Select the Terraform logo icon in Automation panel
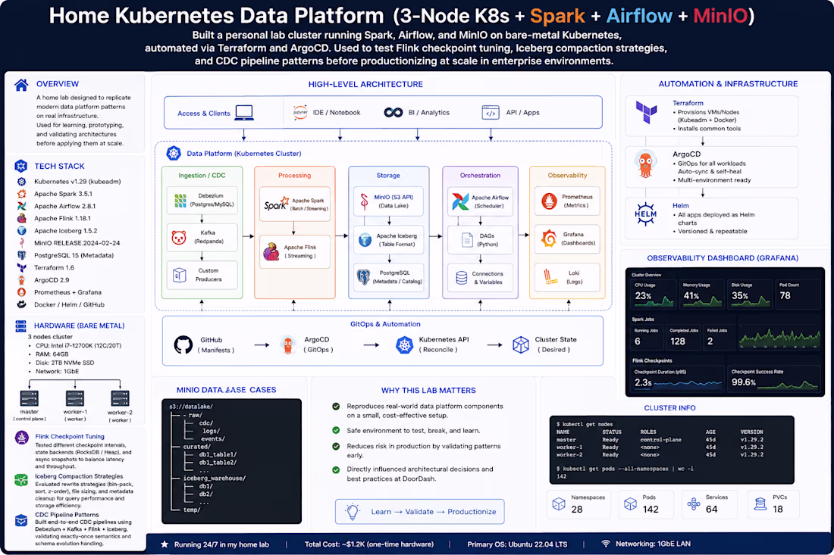 tap(646, 112)
